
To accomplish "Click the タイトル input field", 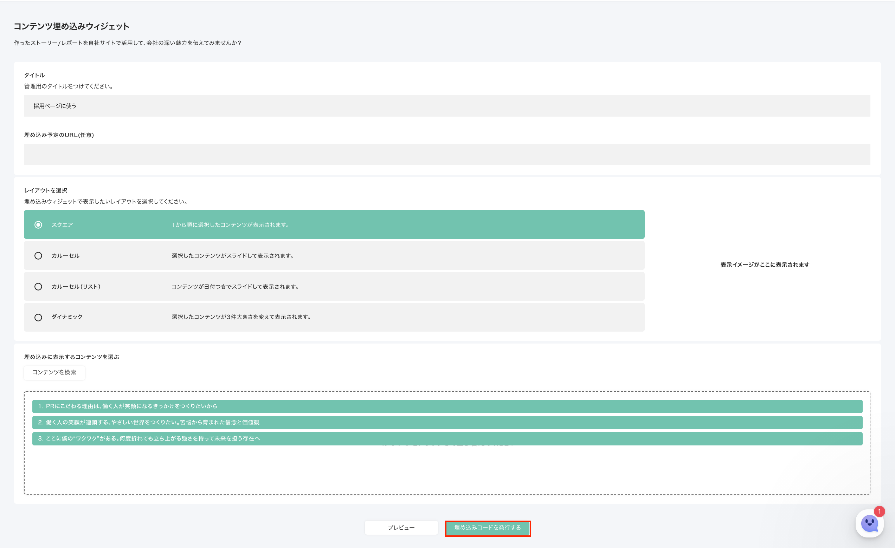I will coord(447,106).
